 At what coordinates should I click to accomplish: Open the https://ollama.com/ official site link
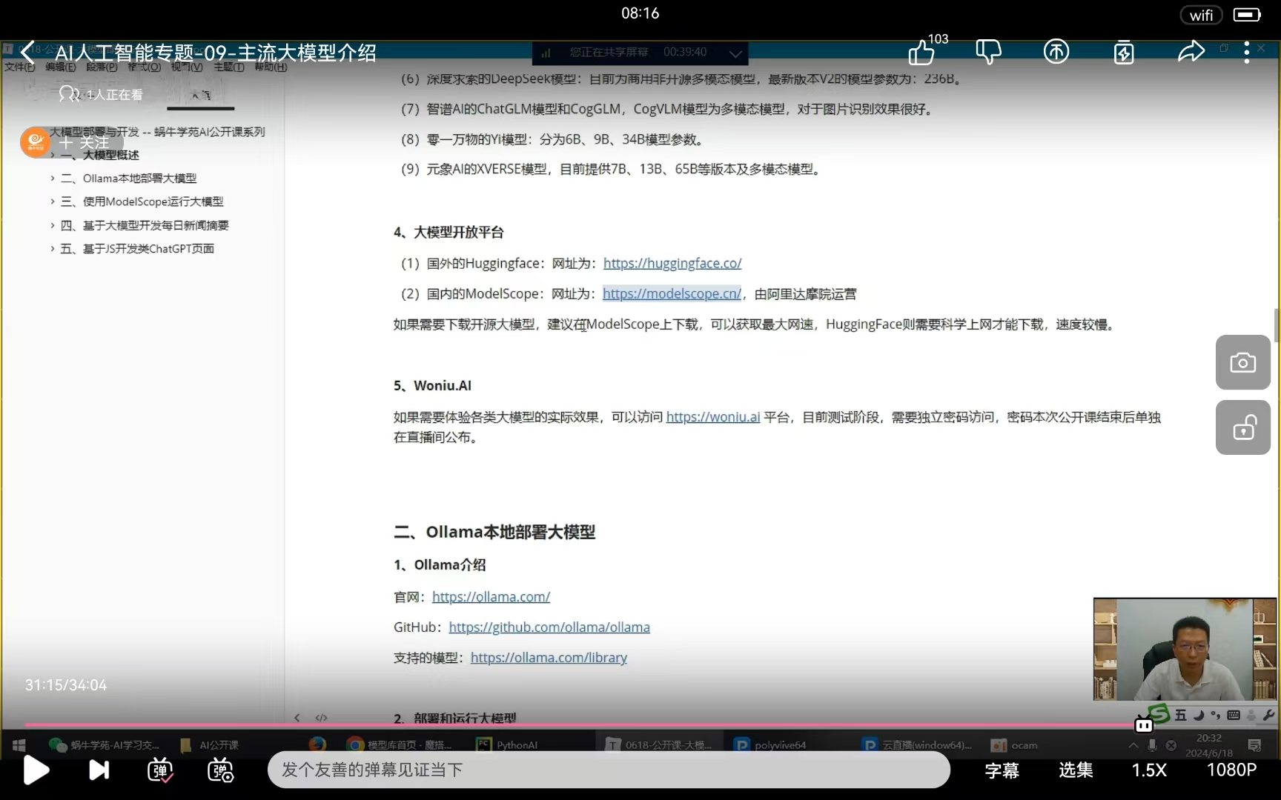point(491,596)
